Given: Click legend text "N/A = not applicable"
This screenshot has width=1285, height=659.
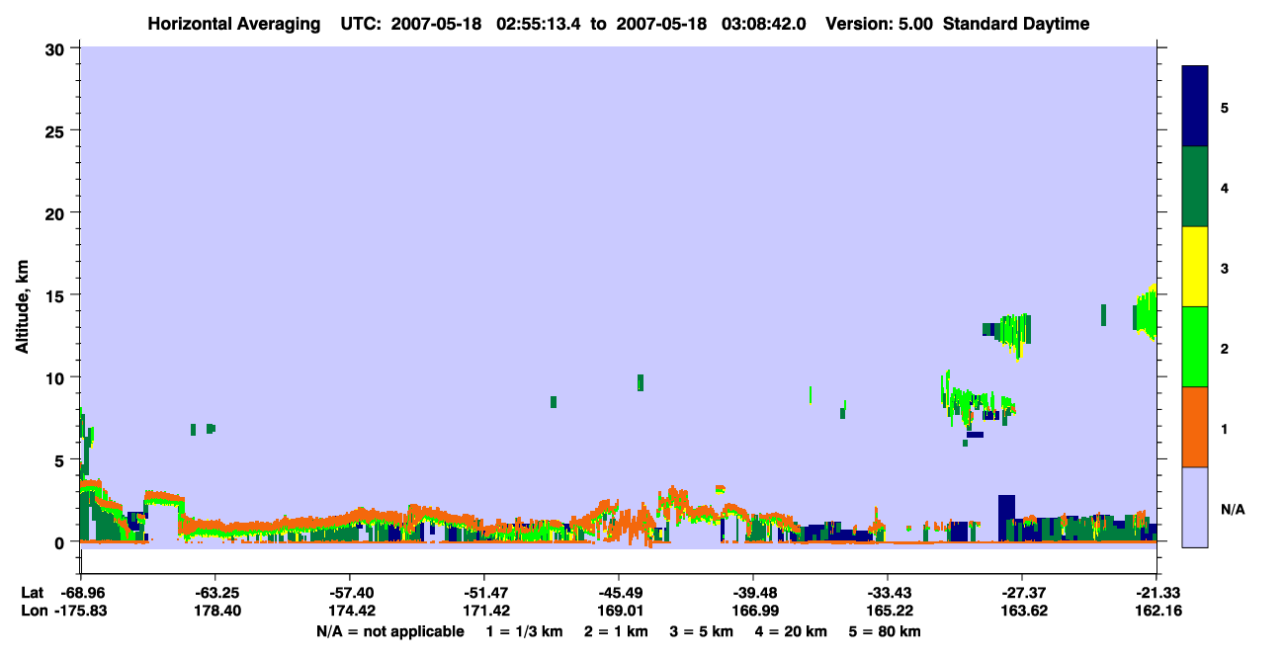Looking at the screenshot, I should 389,631.
